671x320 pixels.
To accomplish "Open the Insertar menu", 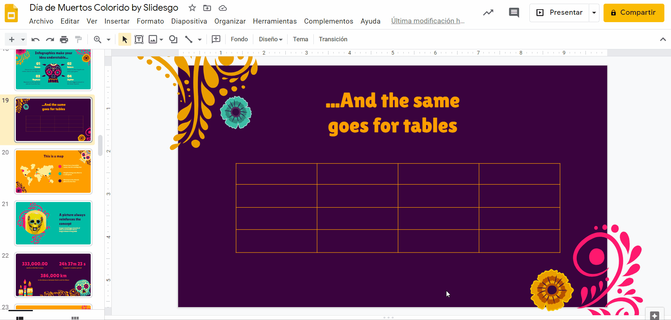I will 117,21.
